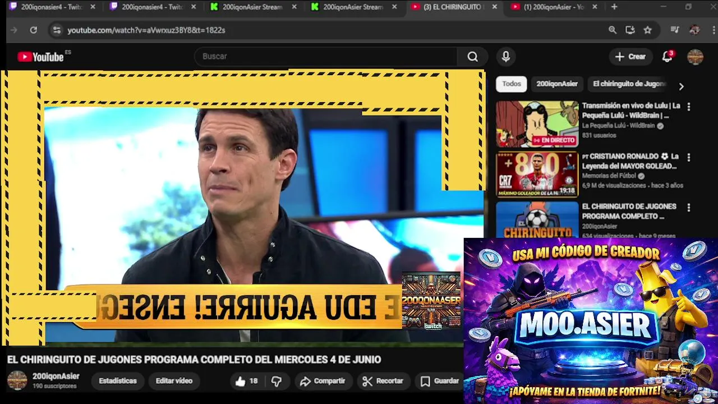This screenshot has height=404, width=718.
Task: Click 'Memorias del Fútbol' channel name
Action: click(x=609, y=176)
